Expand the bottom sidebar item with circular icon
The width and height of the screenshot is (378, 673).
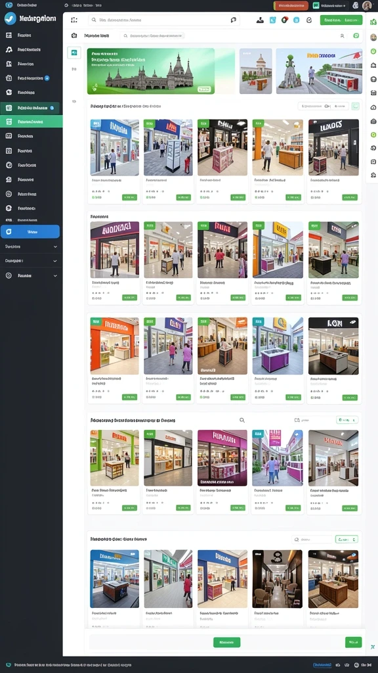[31, 275]
